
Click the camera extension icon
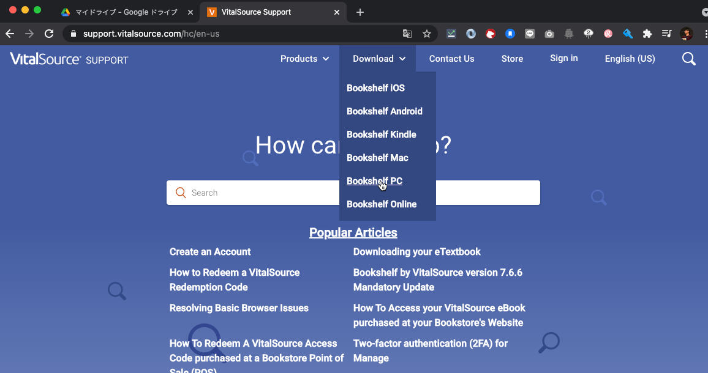click(549, 34)
